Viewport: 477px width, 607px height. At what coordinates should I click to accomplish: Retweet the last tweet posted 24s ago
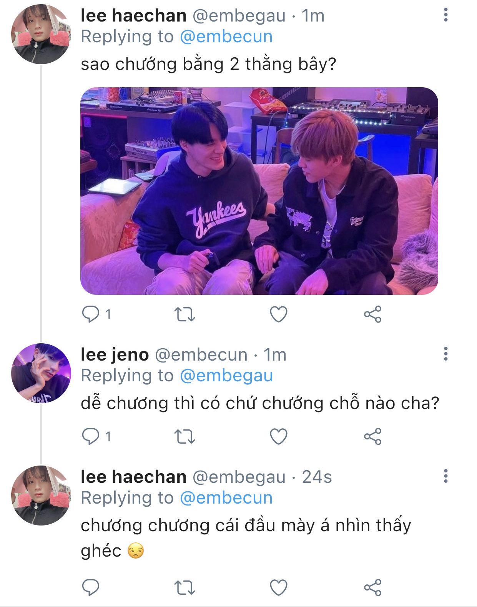[185, 587]
